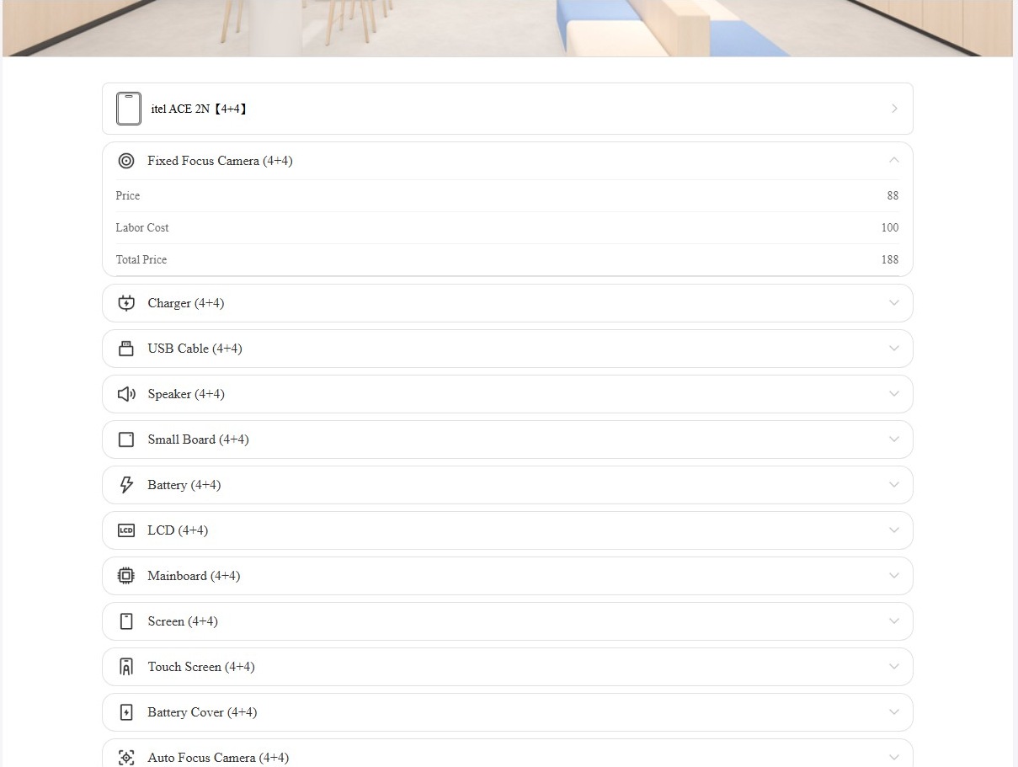Click the Touch Screen icon

(126, 667)
